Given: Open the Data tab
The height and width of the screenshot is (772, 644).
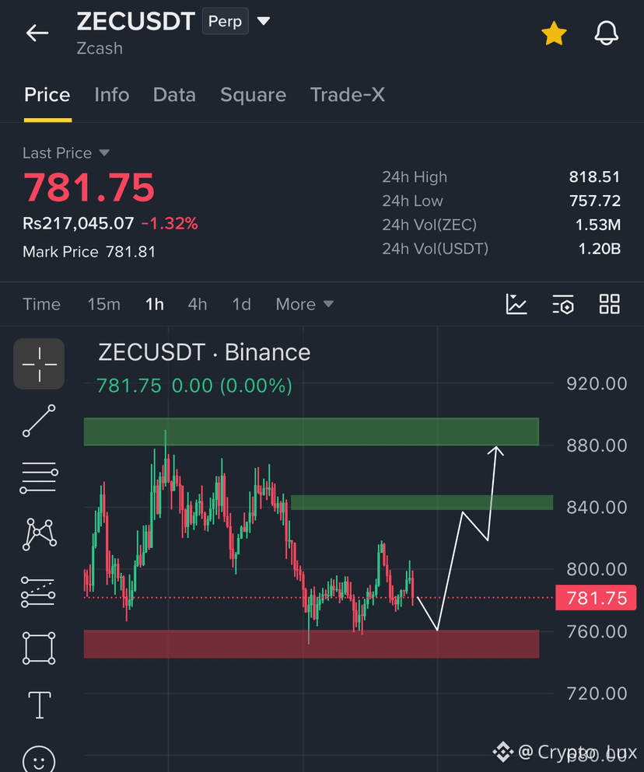Looking at the screenshot, I should 174,95.
